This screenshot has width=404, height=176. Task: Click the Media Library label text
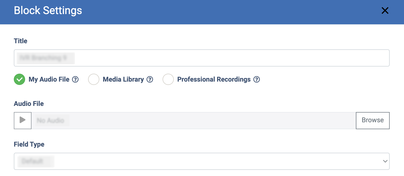point(123,80)
